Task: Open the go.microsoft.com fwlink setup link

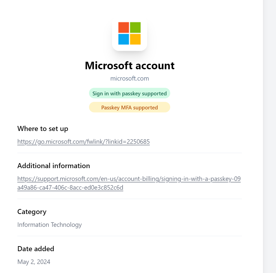Action: [83, 142]
